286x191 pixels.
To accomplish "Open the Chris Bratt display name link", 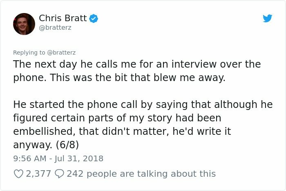I will (x=62, y=18).
